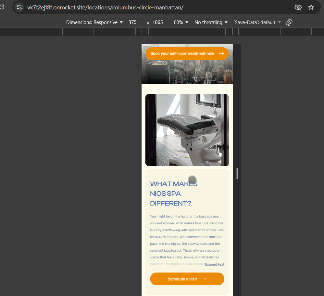Click the crossed-out eye icon
The image size is (324, 296).
click(298, 7)
